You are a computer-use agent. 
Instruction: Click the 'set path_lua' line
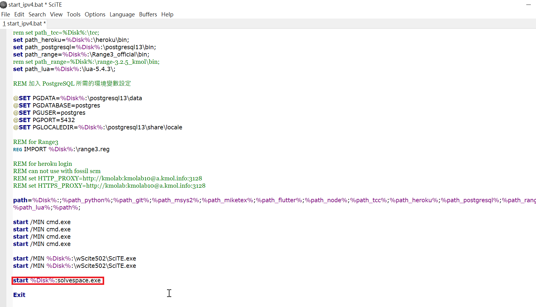pyautogui.click(x=64, y=69)
